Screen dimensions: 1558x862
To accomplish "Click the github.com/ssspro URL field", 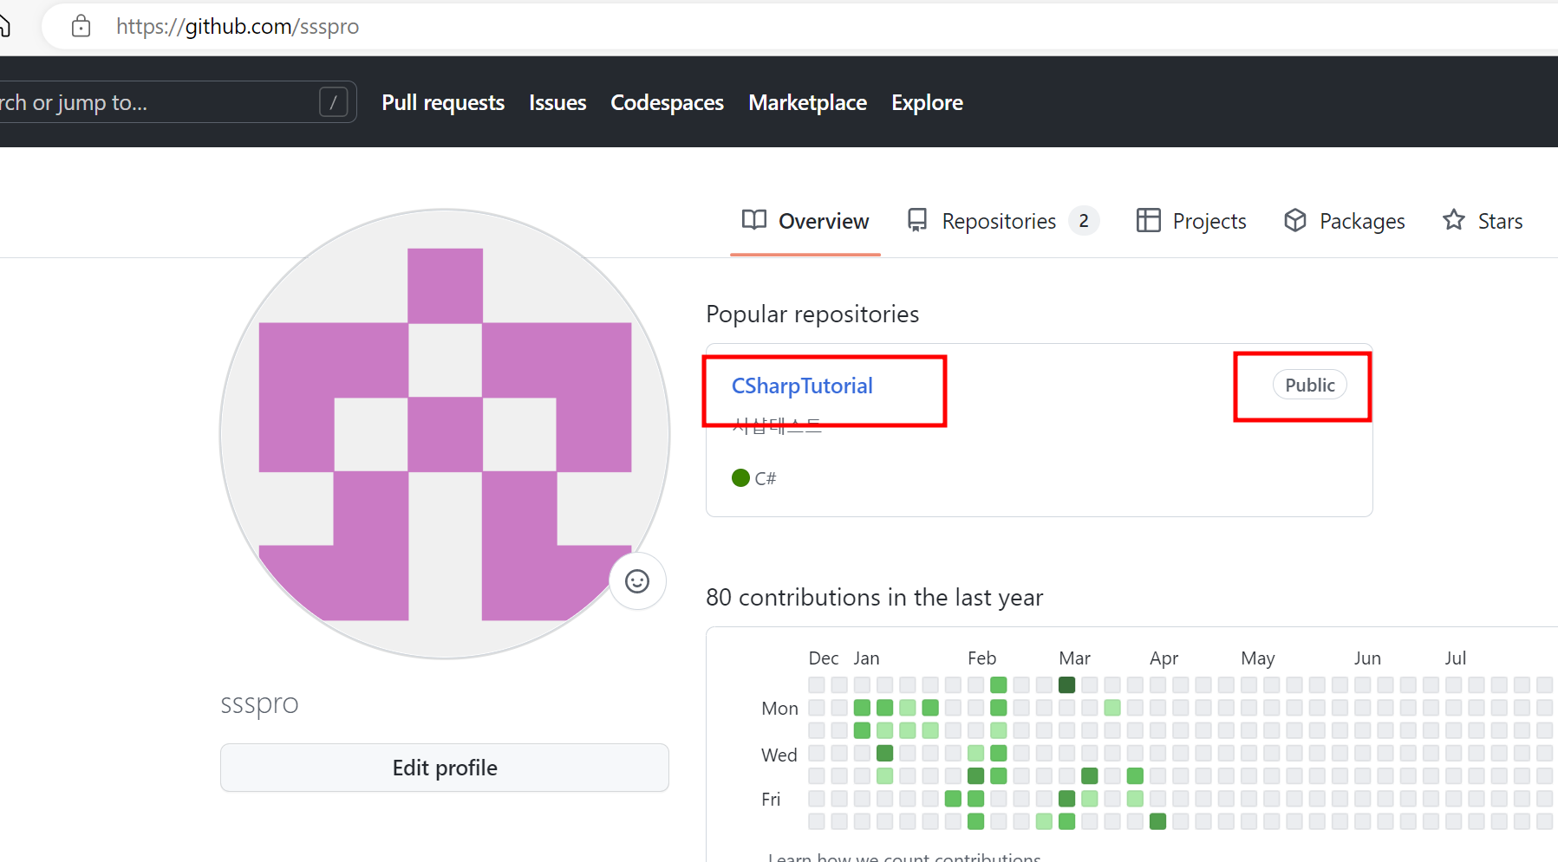I will point(238,27).
